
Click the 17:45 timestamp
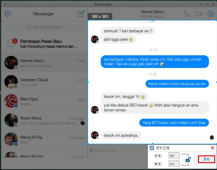(153, 74)
